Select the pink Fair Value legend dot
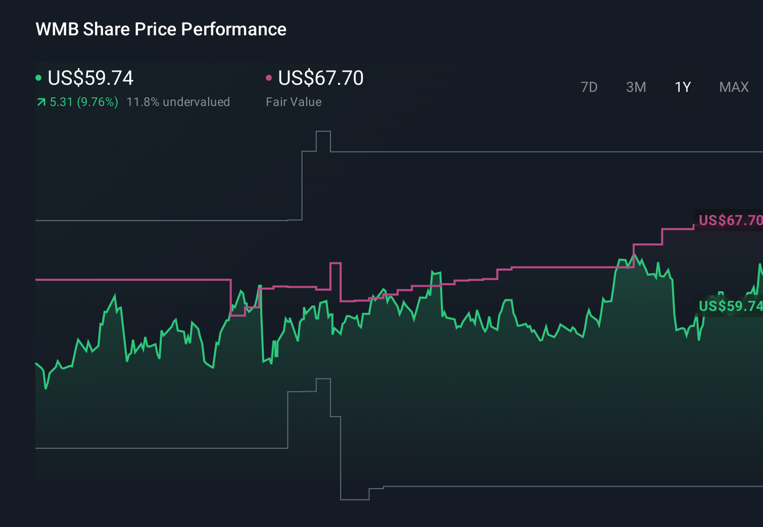The width and height of the screenshot is (763, 527). (x=269, y=77)
